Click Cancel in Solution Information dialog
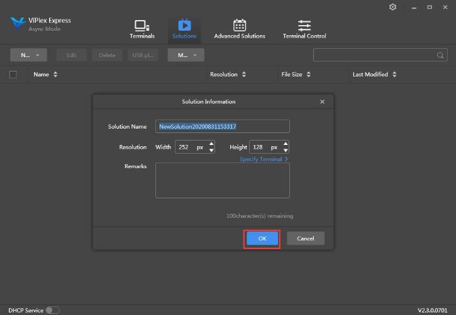The image size is (456, 315). [x=305, y=238]
